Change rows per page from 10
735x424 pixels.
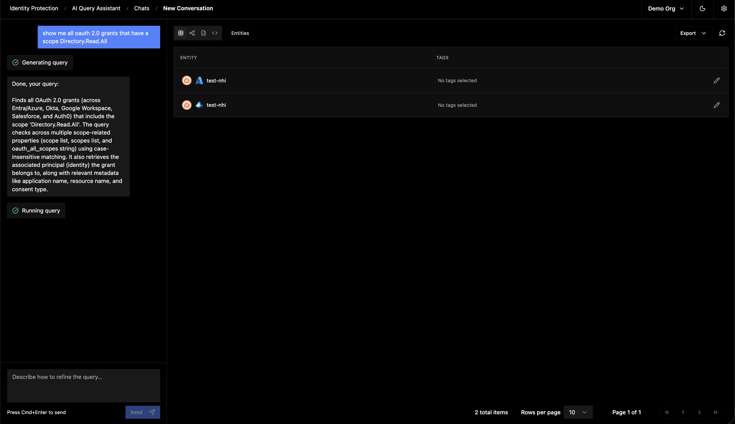tap(578, 412)
